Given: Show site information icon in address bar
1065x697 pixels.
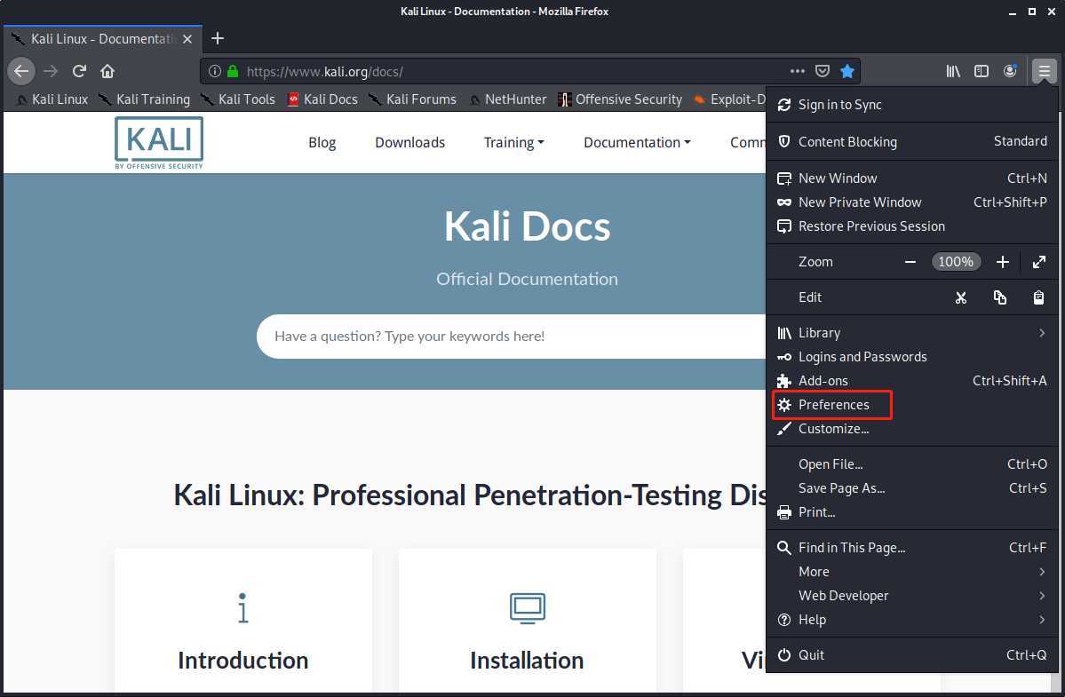Looking at the screenshot, I should (215, 71).
